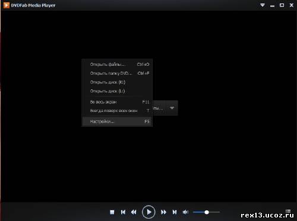Adjust the volume slider handle
This screenshot has height=221, width=297.
coord(207,212)
